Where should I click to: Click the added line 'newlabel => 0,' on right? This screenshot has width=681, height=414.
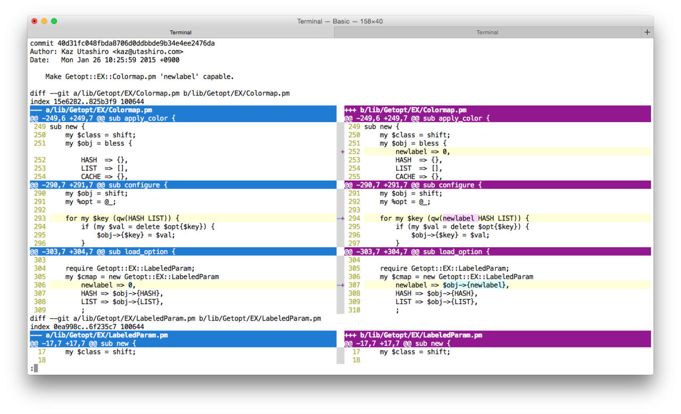[423, 151]
